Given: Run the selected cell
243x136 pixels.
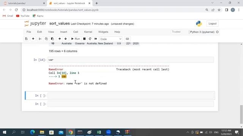Looking at the screenshot, I should click(x=75, y=39).
